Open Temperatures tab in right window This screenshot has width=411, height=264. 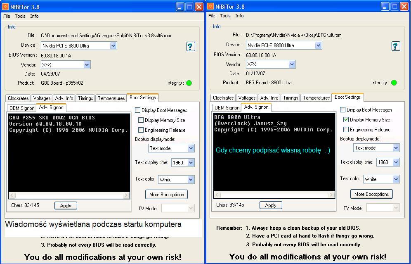tap(317, 98)
